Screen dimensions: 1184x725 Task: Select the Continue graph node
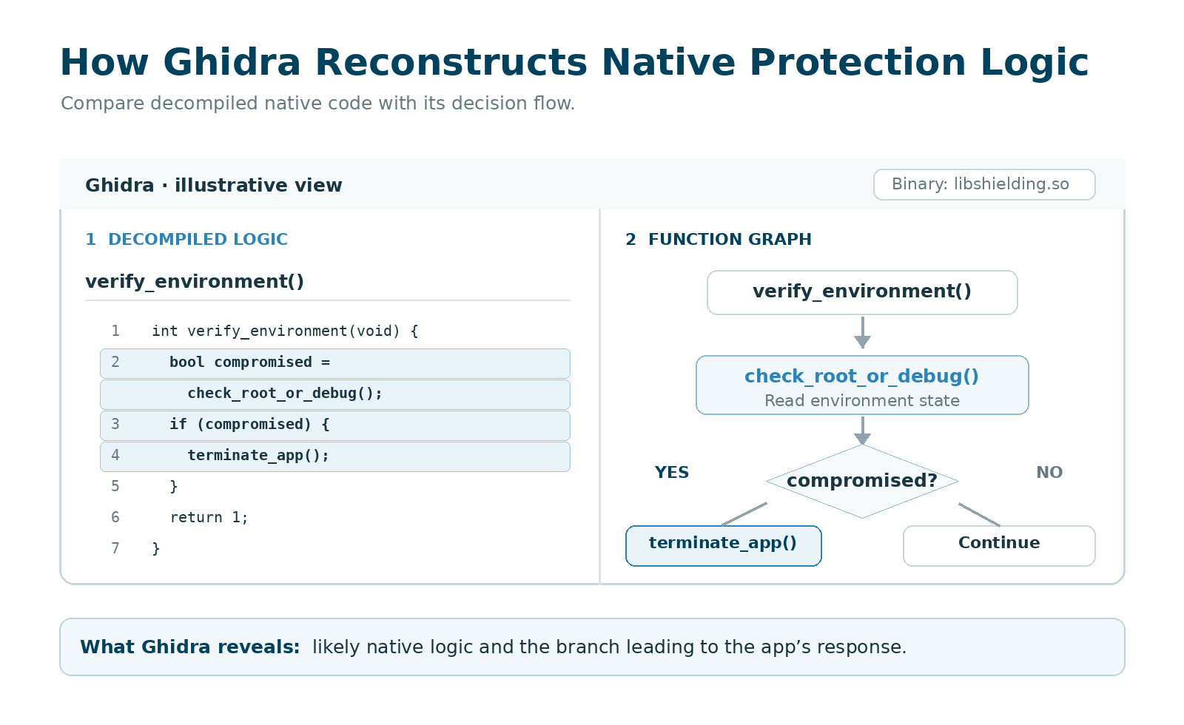click(x=999, y=546)
